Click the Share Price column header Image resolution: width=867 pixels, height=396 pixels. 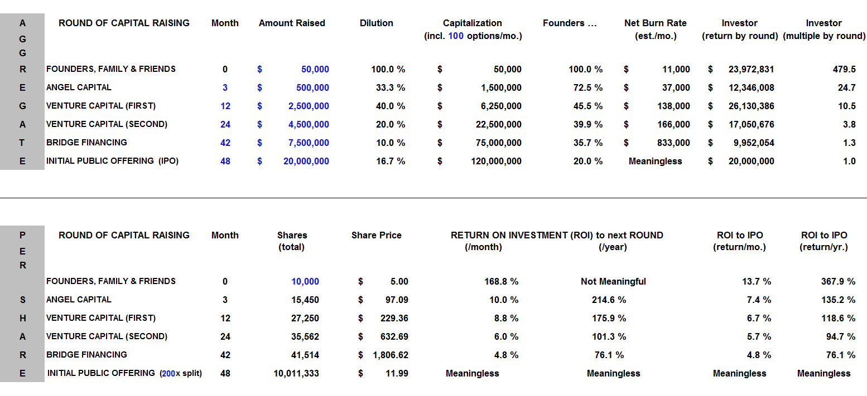click(377, 235)
